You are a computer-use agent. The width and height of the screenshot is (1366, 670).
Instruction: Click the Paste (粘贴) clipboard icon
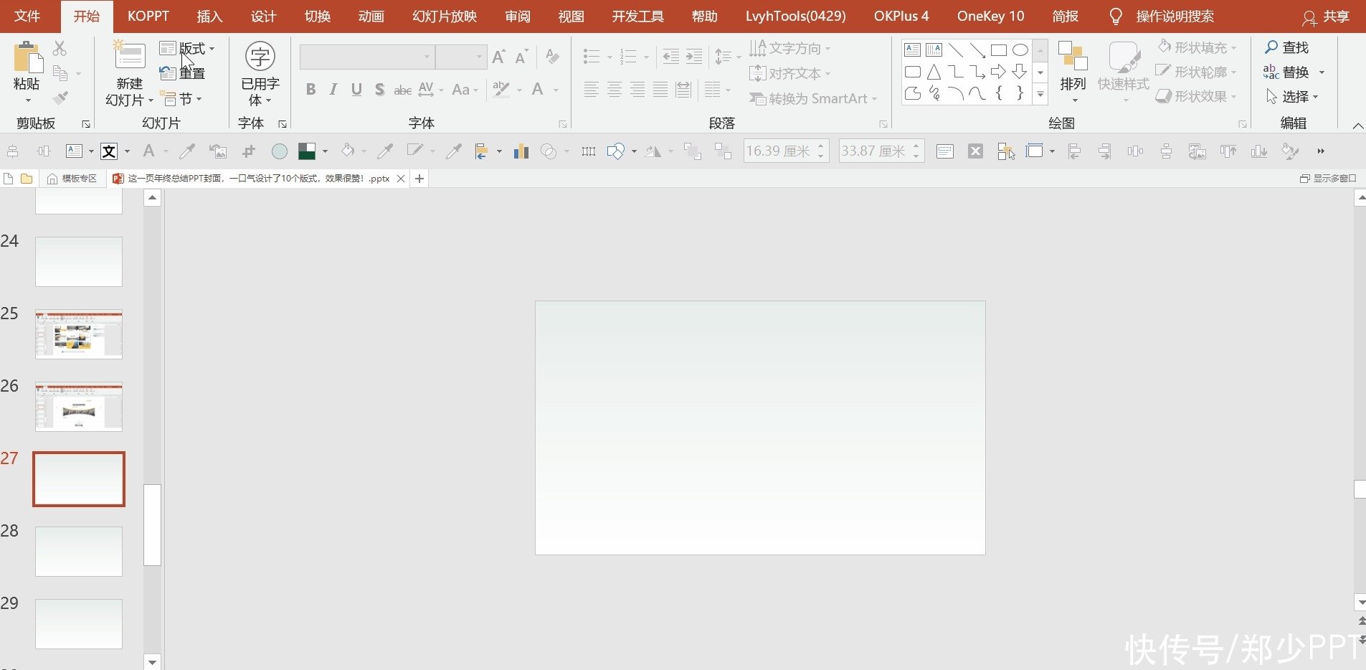point(27,57)
